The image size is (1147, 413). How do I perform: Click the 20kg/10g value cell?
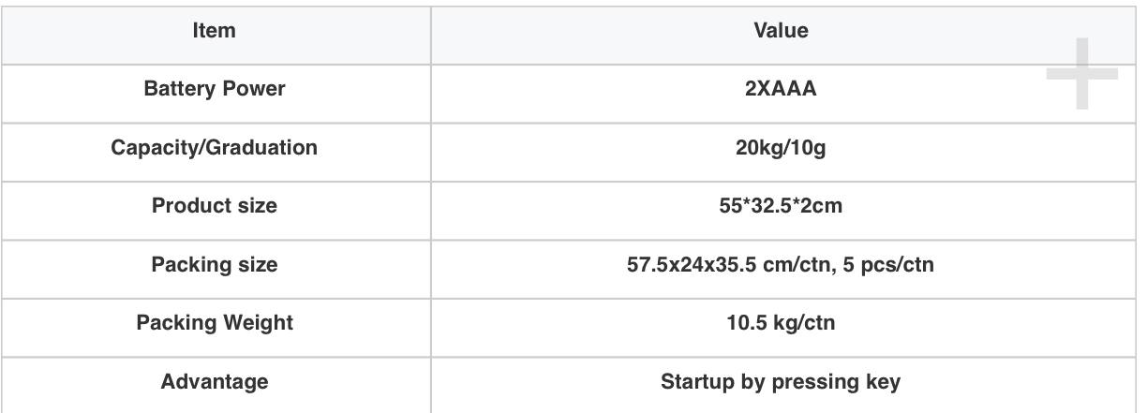coord(782,149)
